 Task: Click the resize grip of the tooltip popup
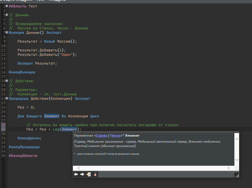[x=237, y=175]
